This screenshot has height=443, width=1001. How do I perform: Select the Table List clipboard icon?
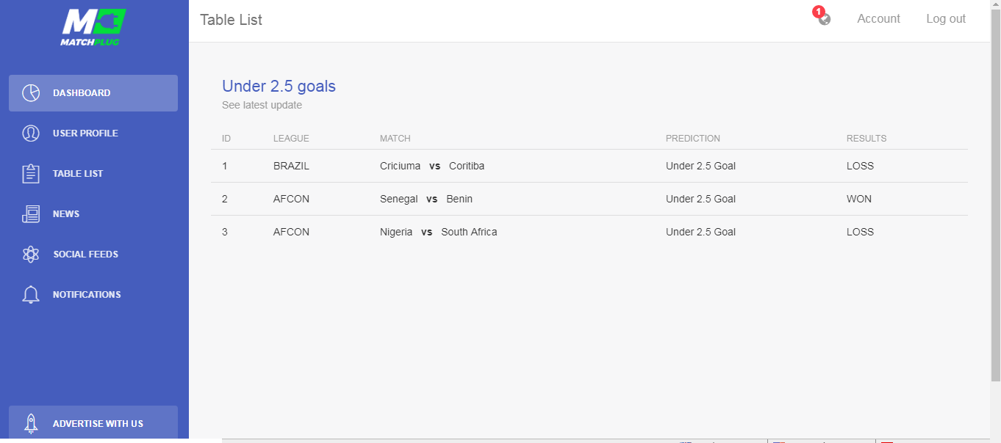[x=31, y=174]
